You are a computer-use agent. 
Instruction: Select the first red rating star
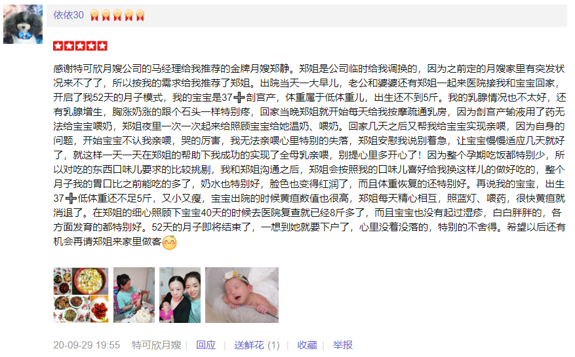click(58, 46)
